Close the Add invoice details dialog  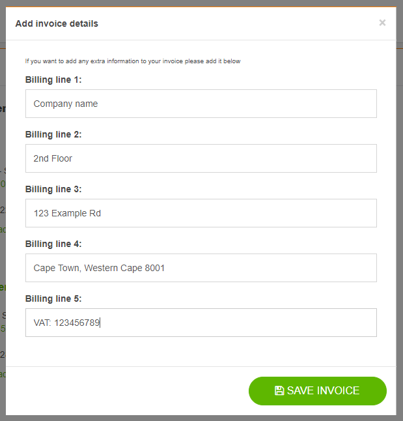point(382,23)
